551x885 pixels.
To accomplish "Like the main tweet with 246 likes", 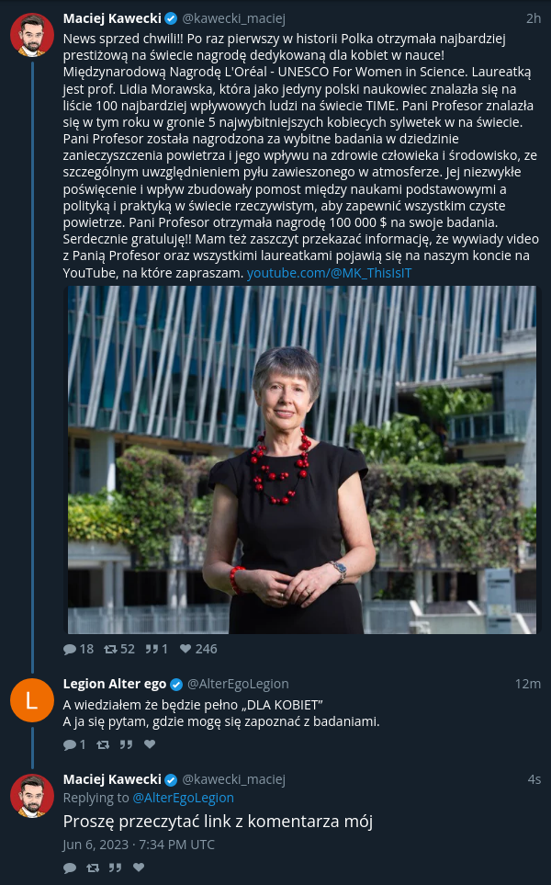I will click(186, 649).
